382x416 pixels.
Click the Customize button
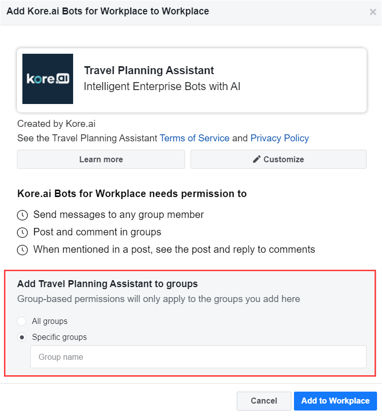[x=278, y=159]
